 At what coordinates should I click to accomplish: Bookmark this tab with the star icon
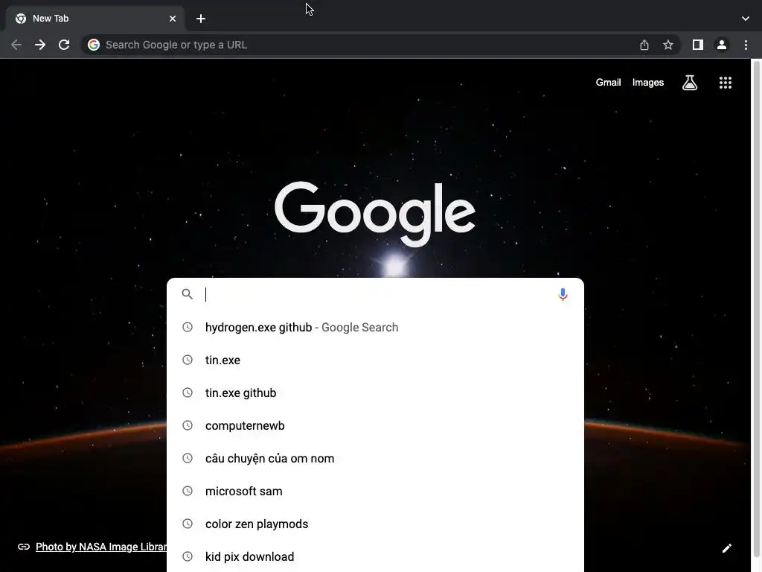(x=668, y=45)
